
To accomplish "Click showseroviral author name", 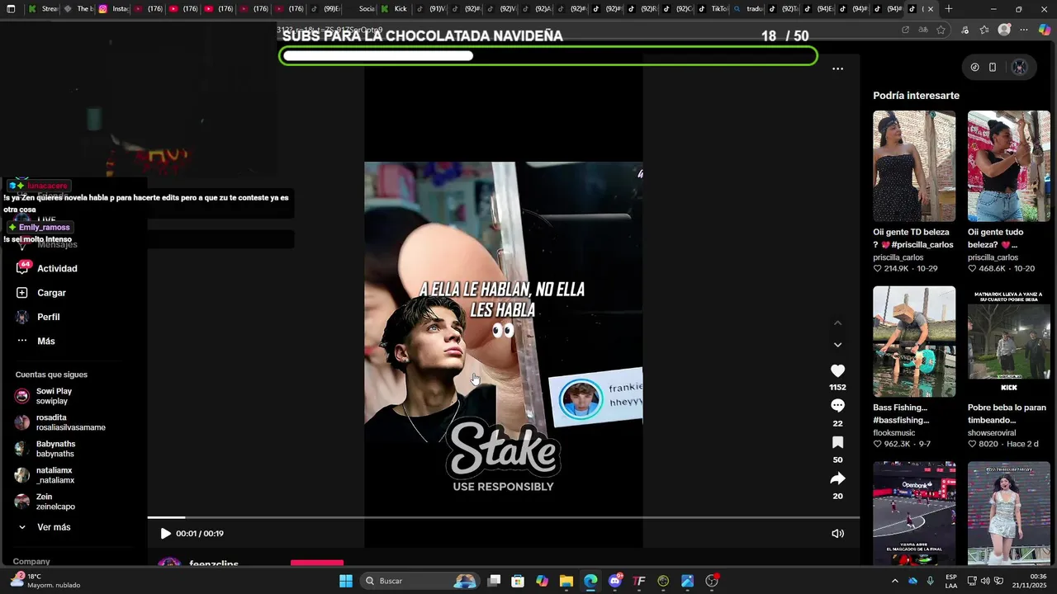I will point(992,432).
